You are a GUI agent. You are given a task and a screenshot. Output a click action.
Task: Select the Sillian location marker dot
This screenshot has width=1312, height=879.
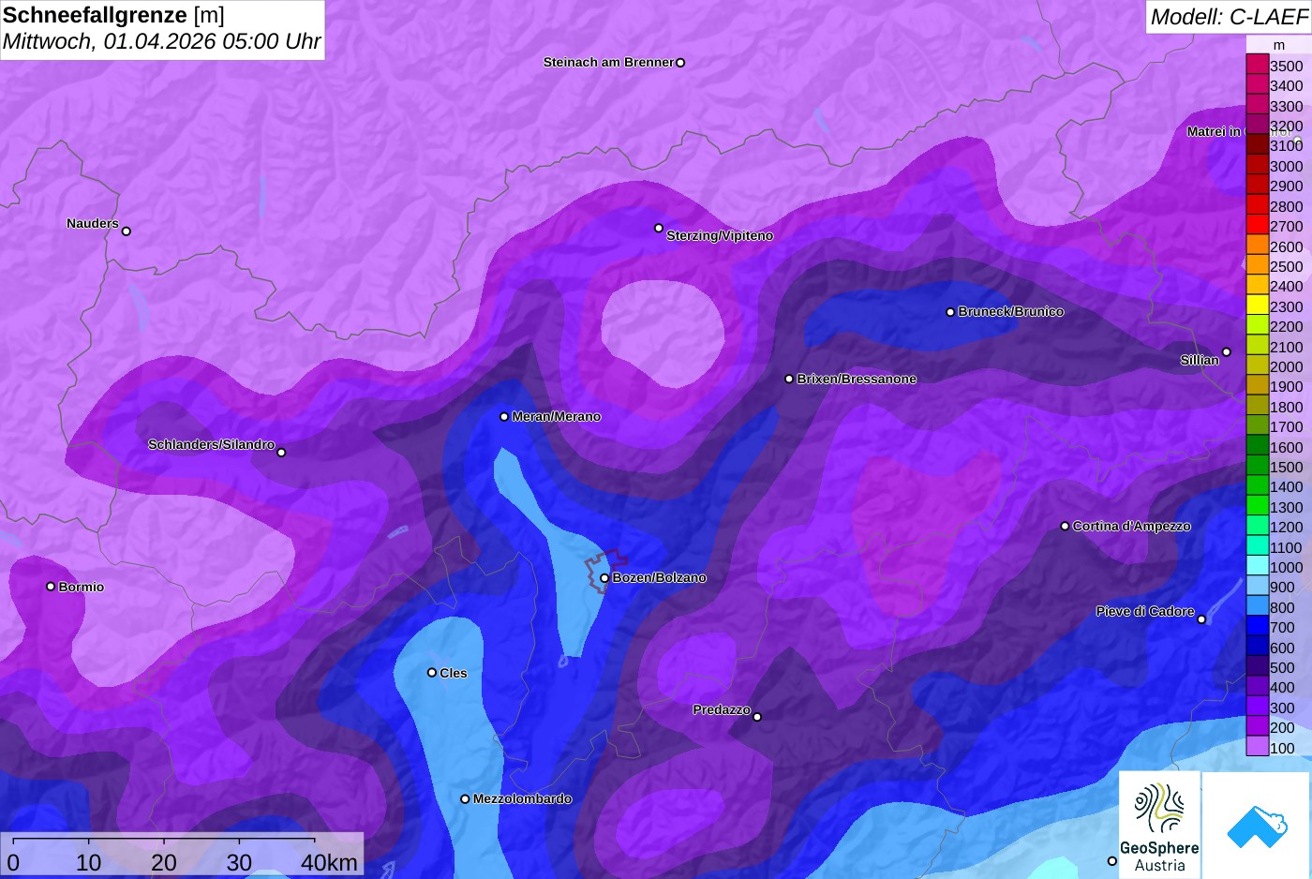coord(1226,352)
